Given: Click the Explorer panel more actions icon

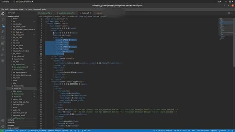Looking at the screenshot, I should tap(34, 13).
